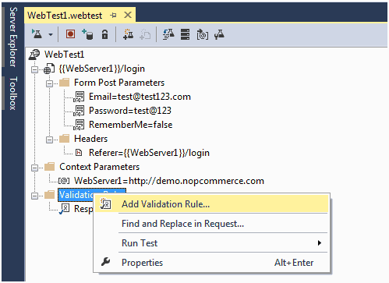
Task: Click the Referer header icon
Action: pyautogui.click(x=79, y=153)
